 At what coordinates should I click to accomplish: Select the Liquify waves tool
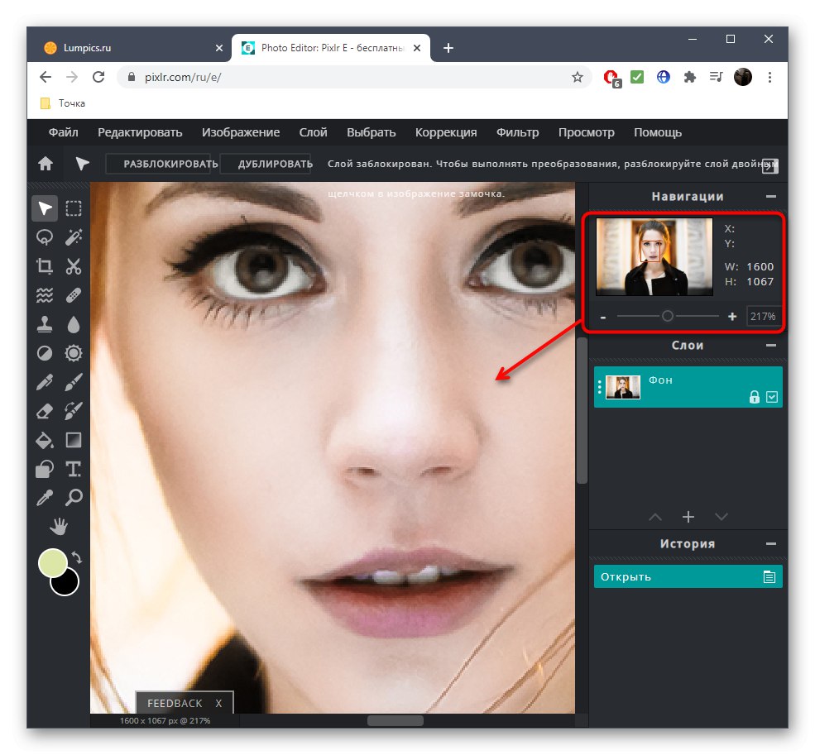(x=45, y=295)
